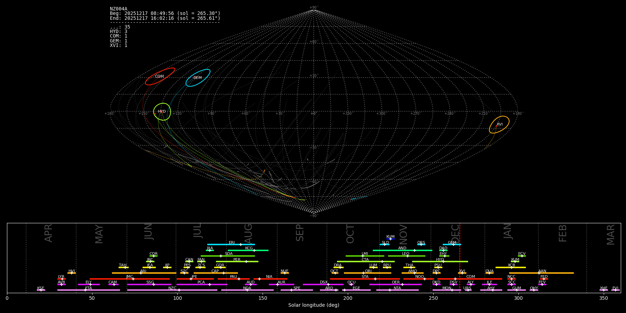Click the red COM radiant ellipse on sky map

point(160,77)
